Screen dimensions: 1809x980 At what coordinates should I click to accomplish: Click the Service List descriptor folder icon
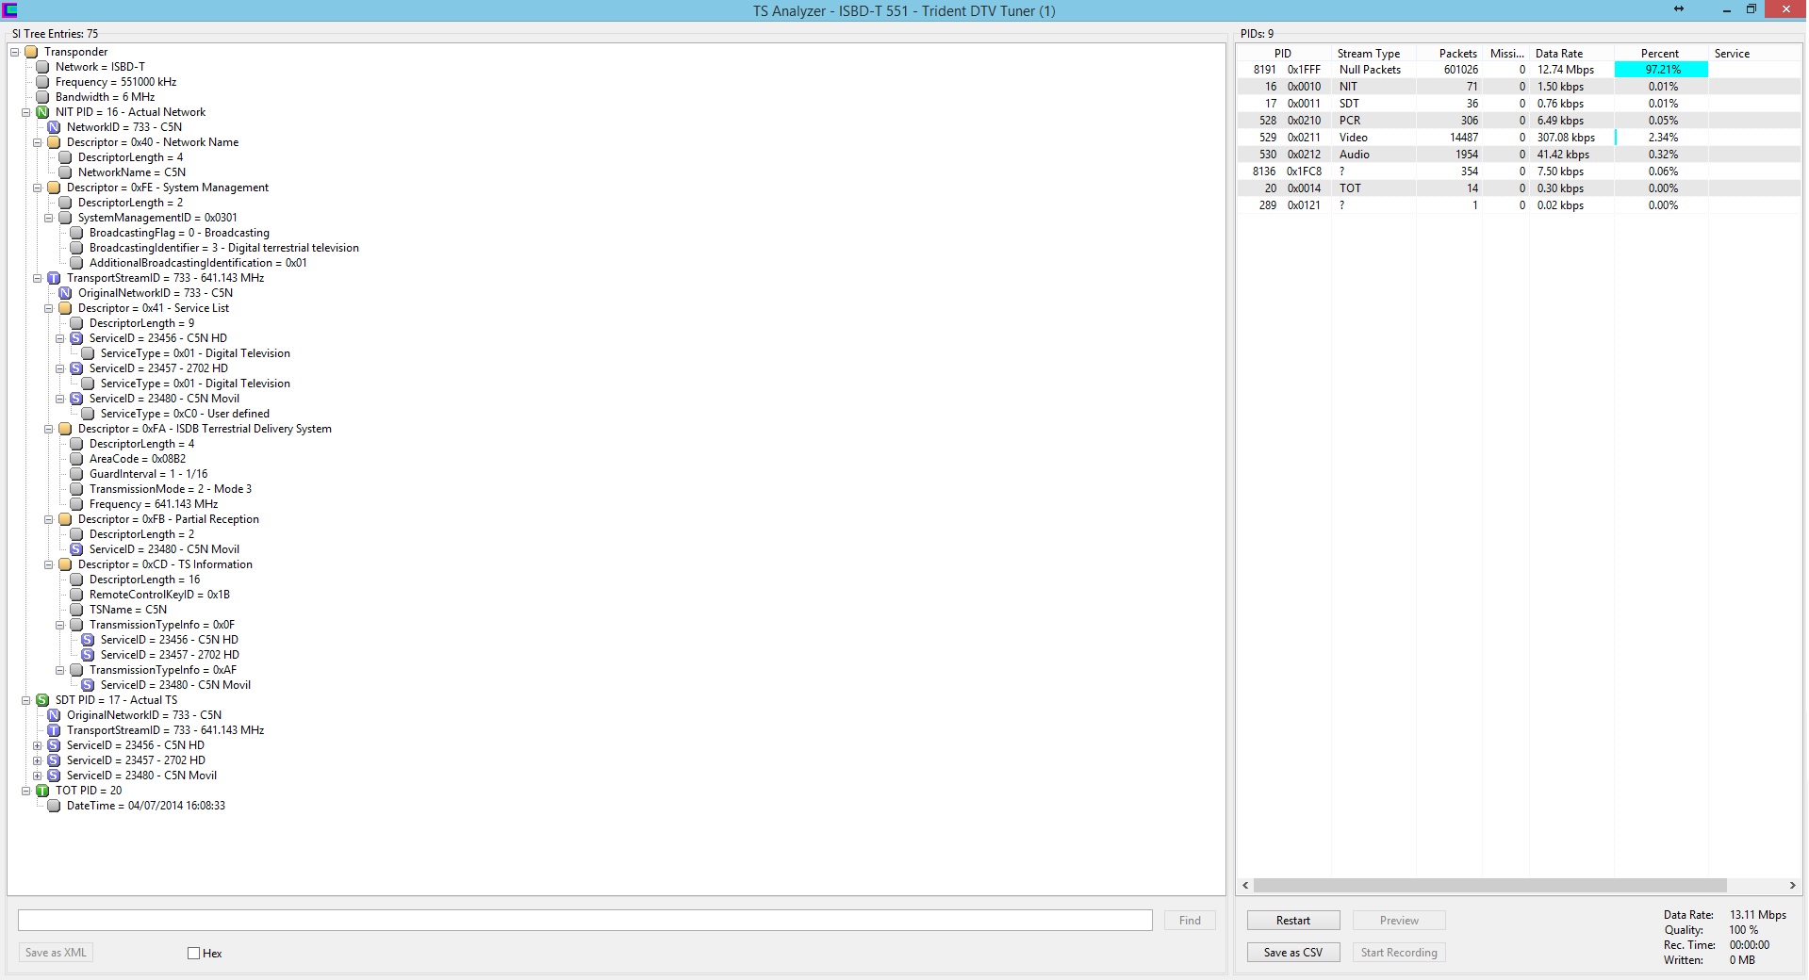coord(65,308)
